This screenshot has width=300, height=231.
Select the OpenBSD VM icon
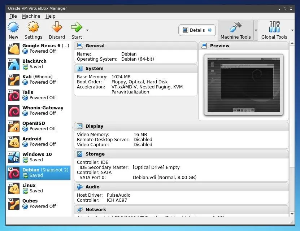point(14,126)
